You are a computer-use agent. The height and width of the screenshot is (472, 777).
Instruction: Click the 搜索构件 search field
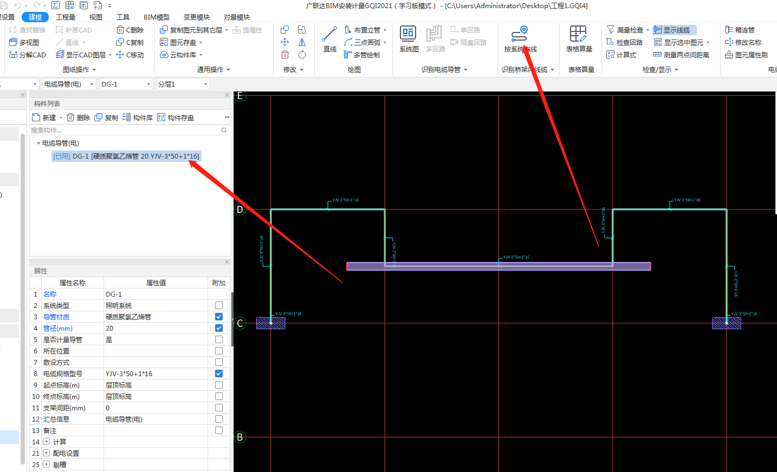pyautogui.click(x=129, y=130)
